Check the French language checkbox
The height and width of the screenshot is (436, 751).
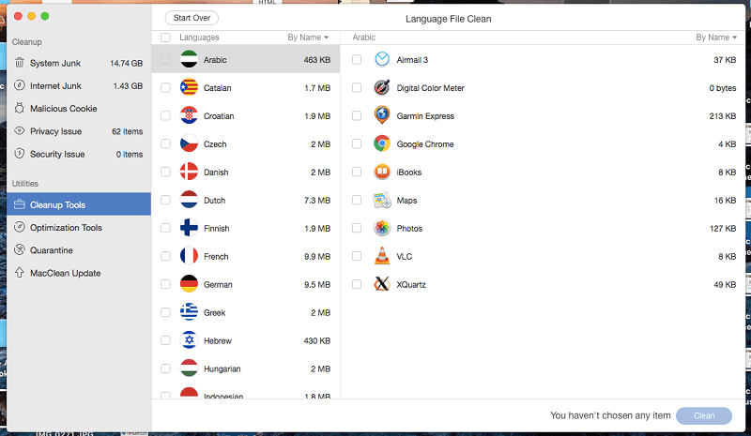[166, 256]
